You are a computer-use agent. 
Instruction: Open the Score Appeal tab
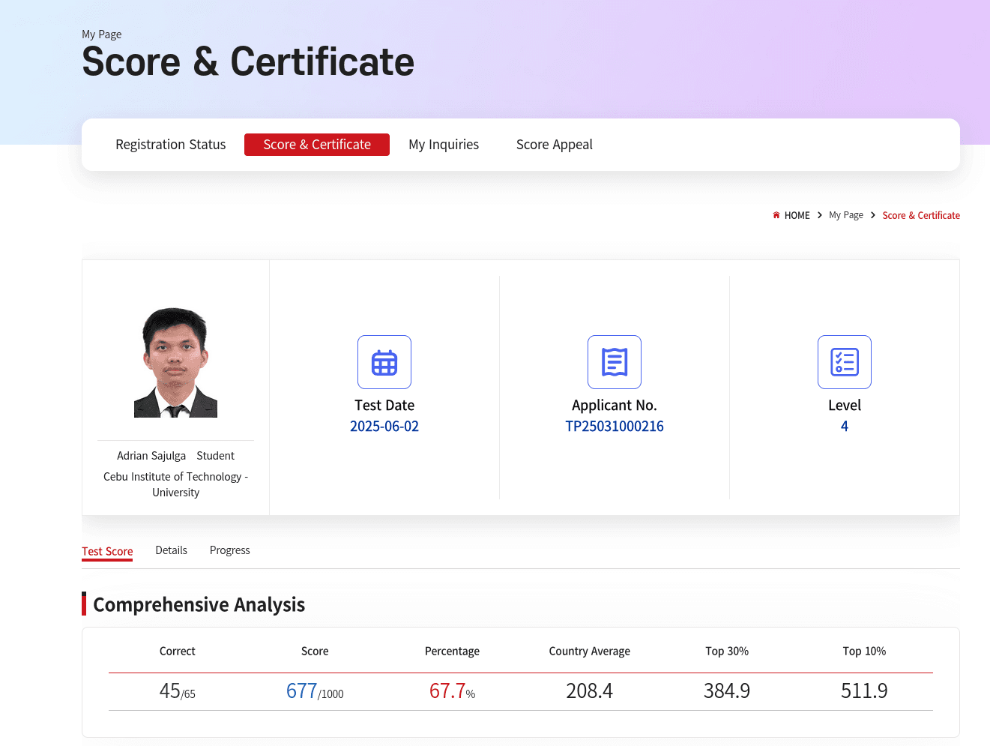coord(554,145)
